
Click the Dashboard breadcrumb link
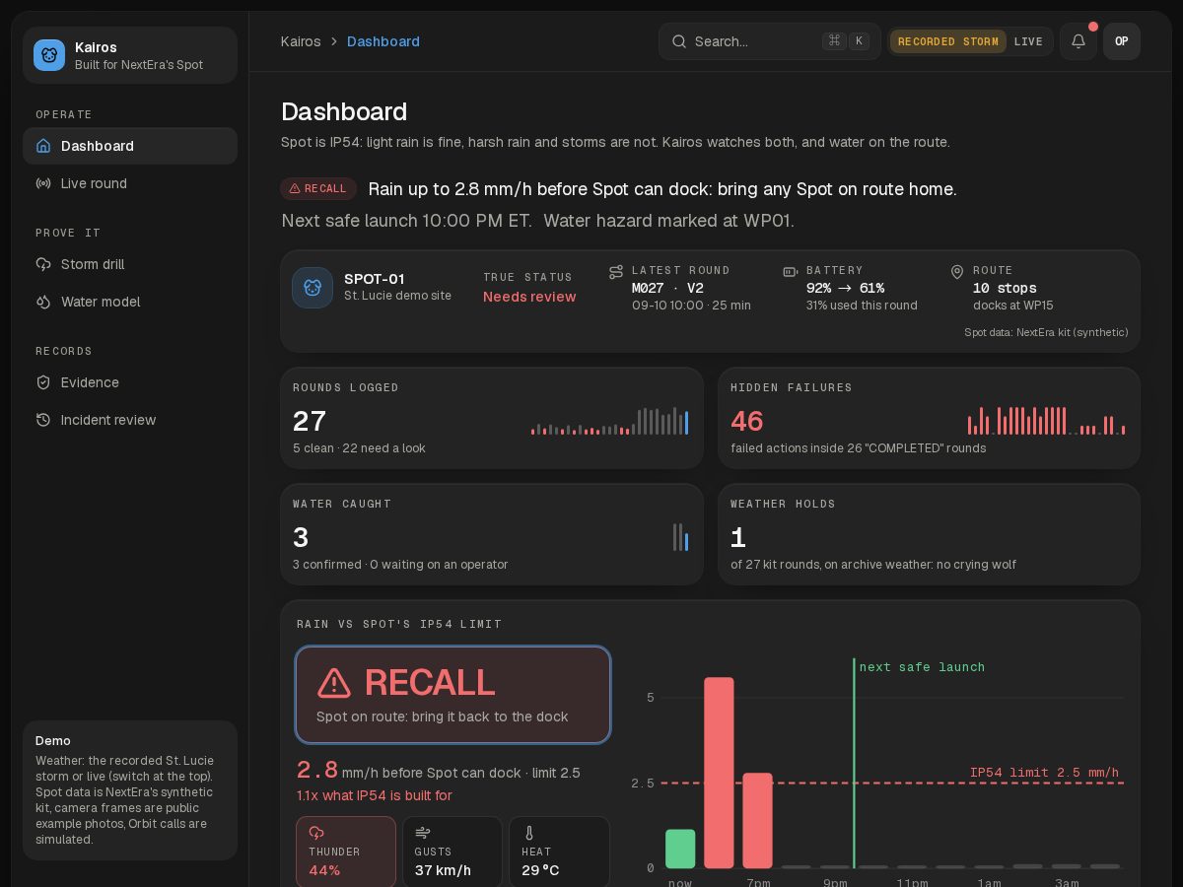click(x=383, y=41)
